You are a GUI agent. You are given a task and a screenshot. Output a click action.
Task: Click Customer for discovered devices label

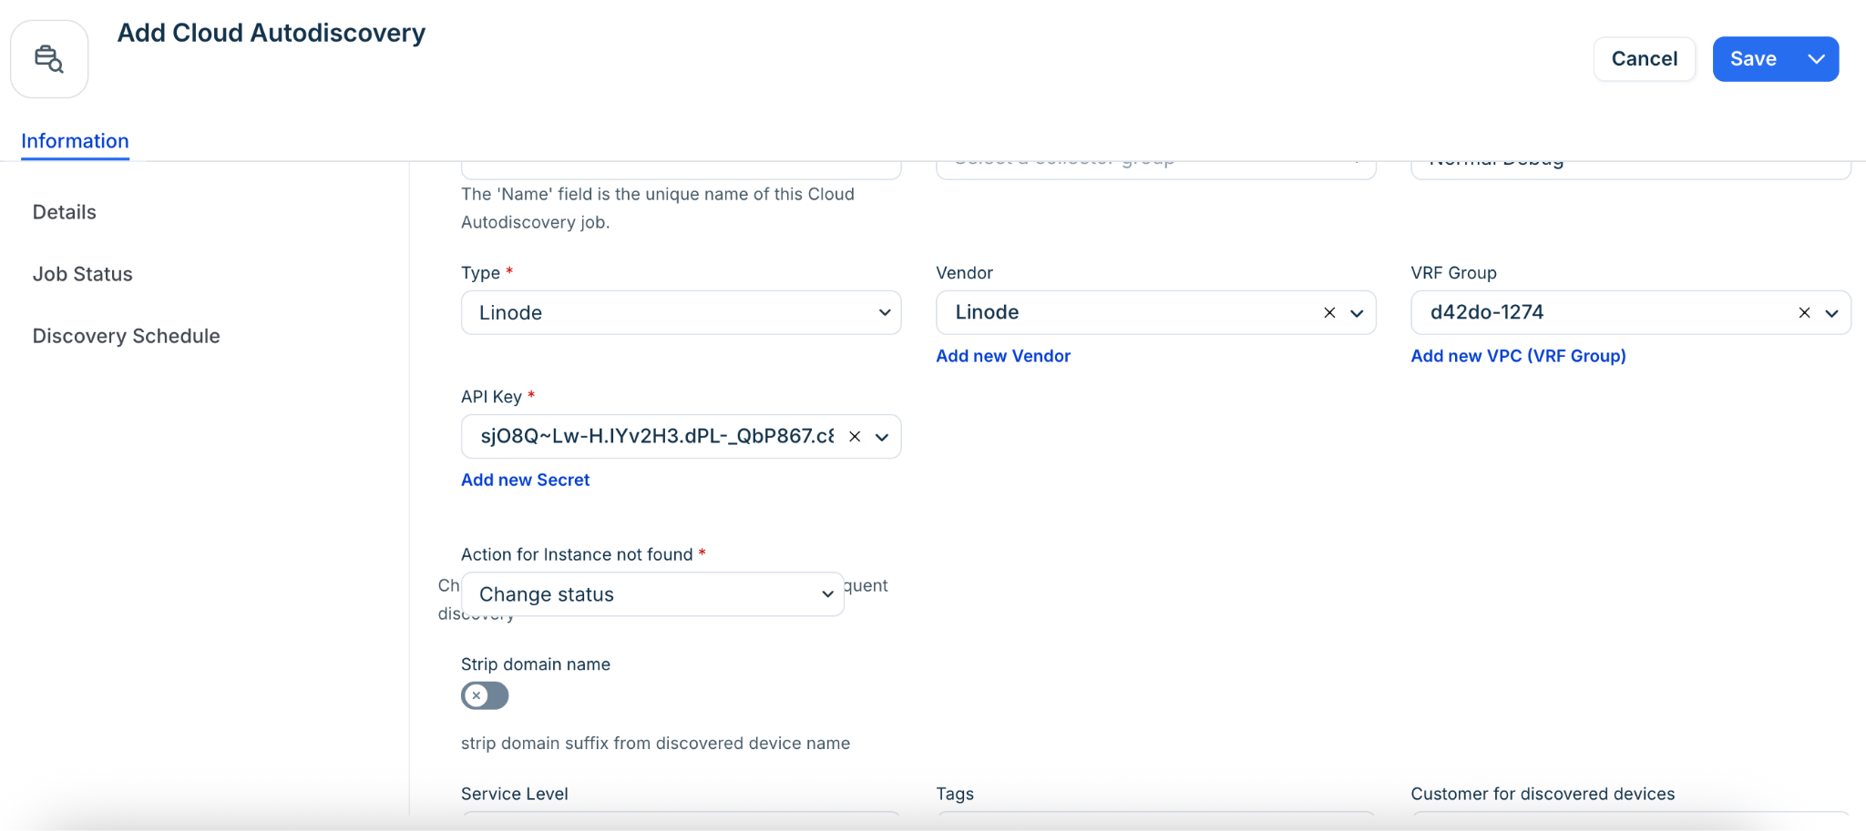pyautogui.click(x=1543, y=794)
